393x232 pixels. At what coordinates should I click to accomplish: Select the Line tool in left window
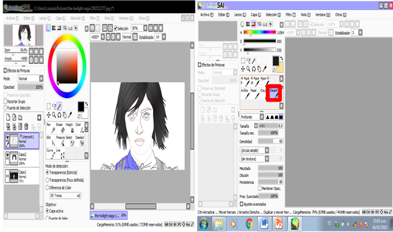click(x=61, y=154)
